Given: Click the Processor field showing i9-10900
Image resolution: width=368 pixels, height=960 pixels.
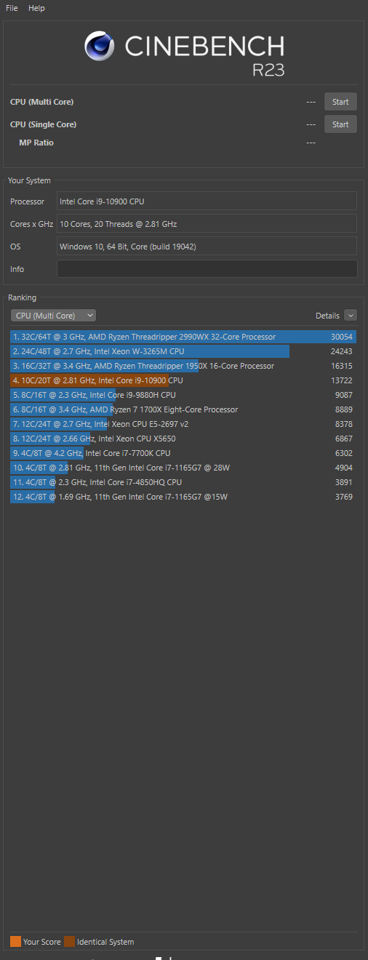Looking at the screenshot, I should coord(207,201).
